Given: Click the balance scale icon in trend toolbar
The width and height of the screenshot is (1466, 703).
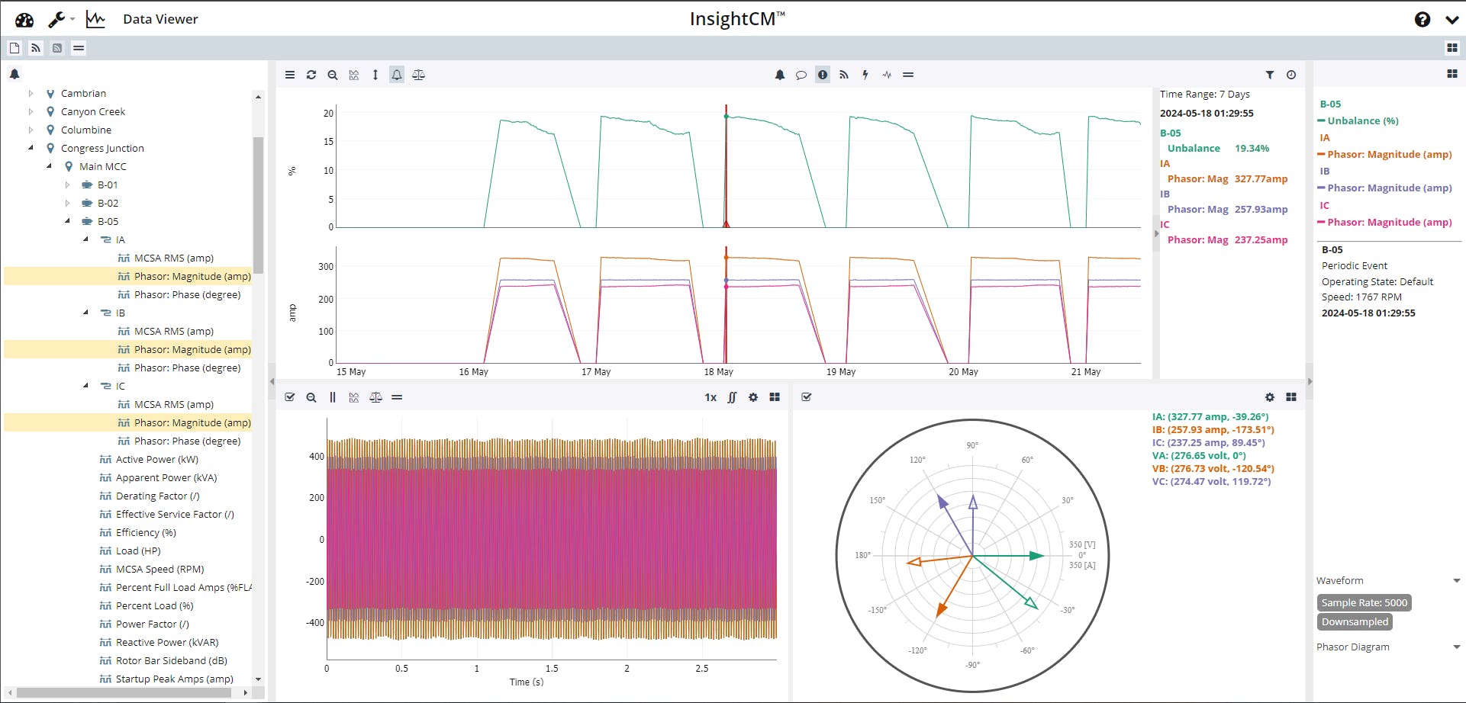Looking at the screenshot, I should click(x=418, y=75).
